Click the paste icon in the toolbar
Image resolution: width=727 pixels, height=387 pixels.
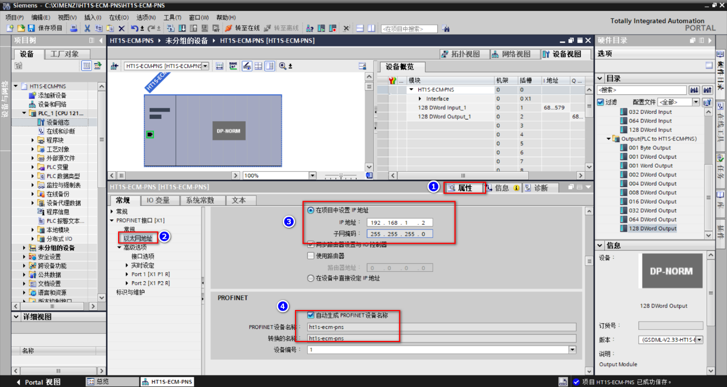click(110, 28)
